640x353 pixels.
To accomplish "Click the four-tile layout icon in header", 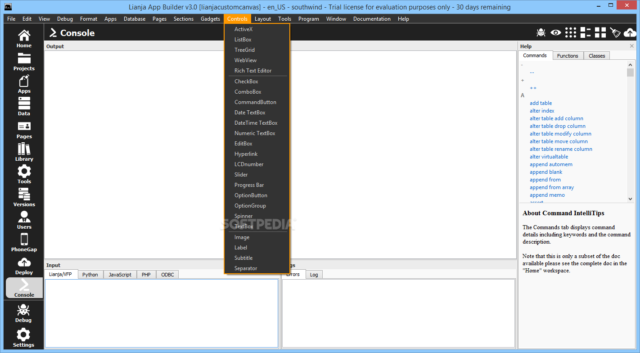I will (600, 32).
